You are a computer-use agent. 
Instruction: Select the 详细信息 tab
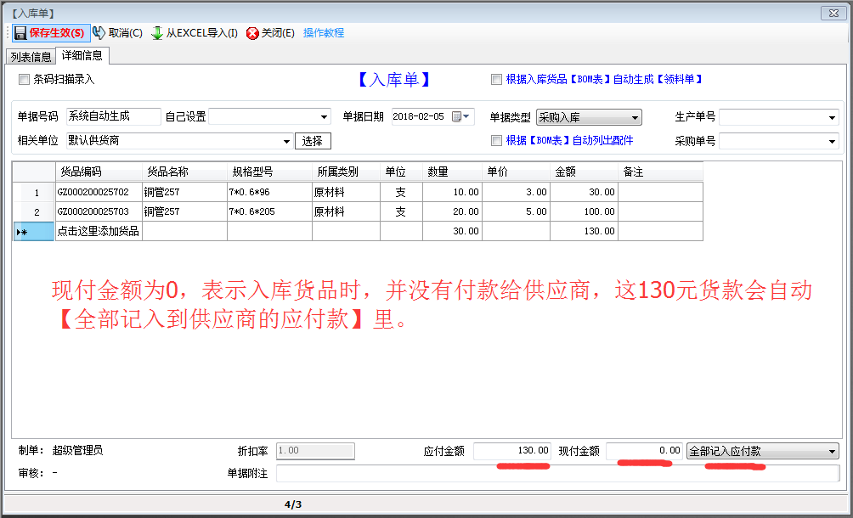tap(82, 56)
